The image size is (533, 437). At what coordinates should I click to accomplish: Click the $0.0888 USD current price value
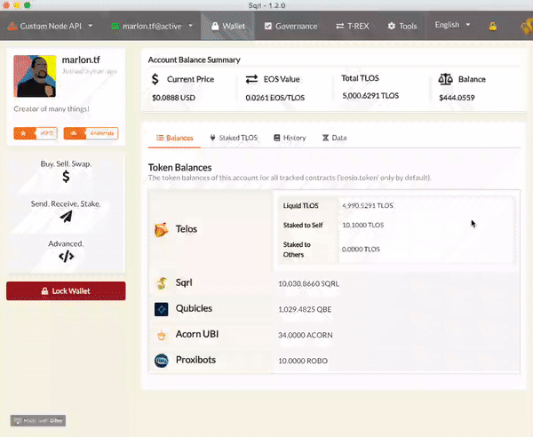173,98
